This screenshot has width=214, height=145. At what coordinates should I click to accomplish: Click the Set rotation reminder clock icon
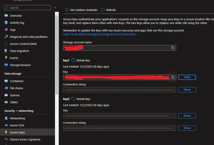tap(67, 10)
